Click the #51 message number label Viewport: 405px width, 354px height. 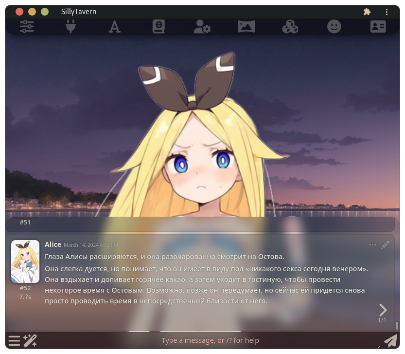tap(25, 223)
